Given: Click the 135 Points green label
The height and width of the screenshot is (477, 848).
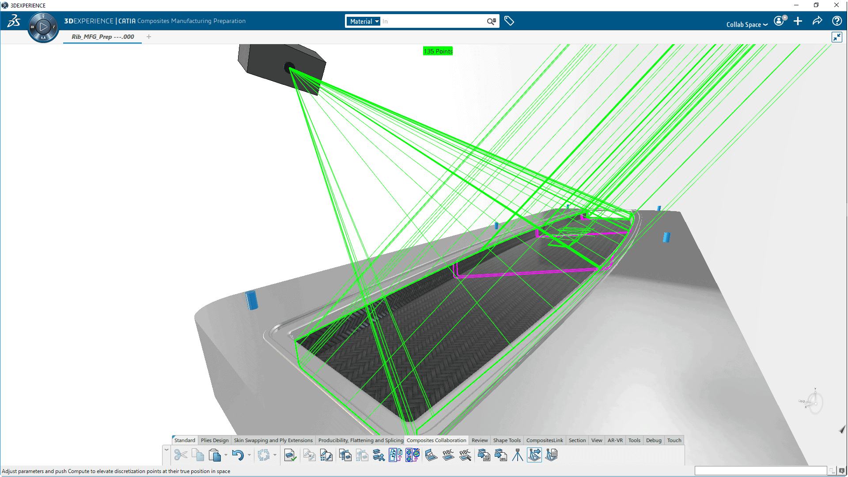Looking at the screenshot, I should click(x=438, y=51).
